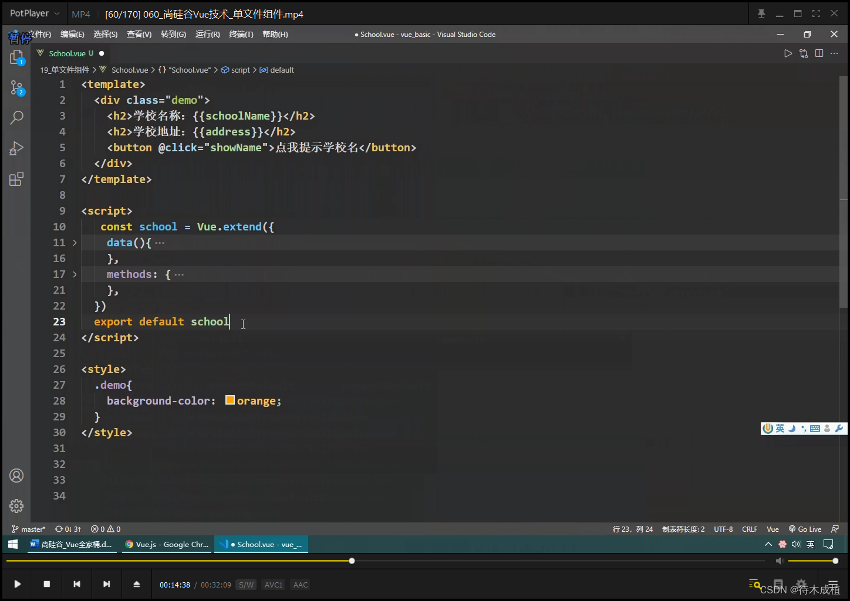Expand the folded data() block on line 11
The height and width of the screenshot is (601, 850).
coord(75,243)
